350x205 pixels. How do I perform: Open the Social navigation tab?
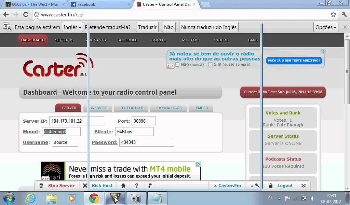click(159, 40)
